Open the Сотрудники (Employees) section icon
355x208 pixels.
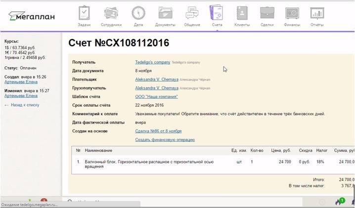(x=110, y=14)
